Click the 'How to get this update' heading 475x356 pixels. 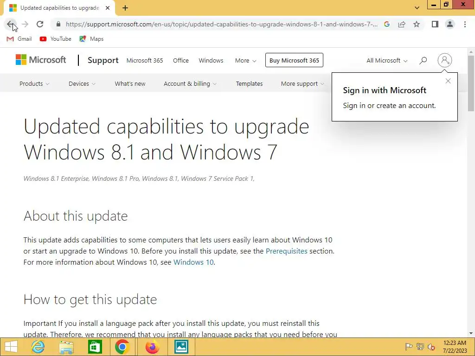pos(90,299)
